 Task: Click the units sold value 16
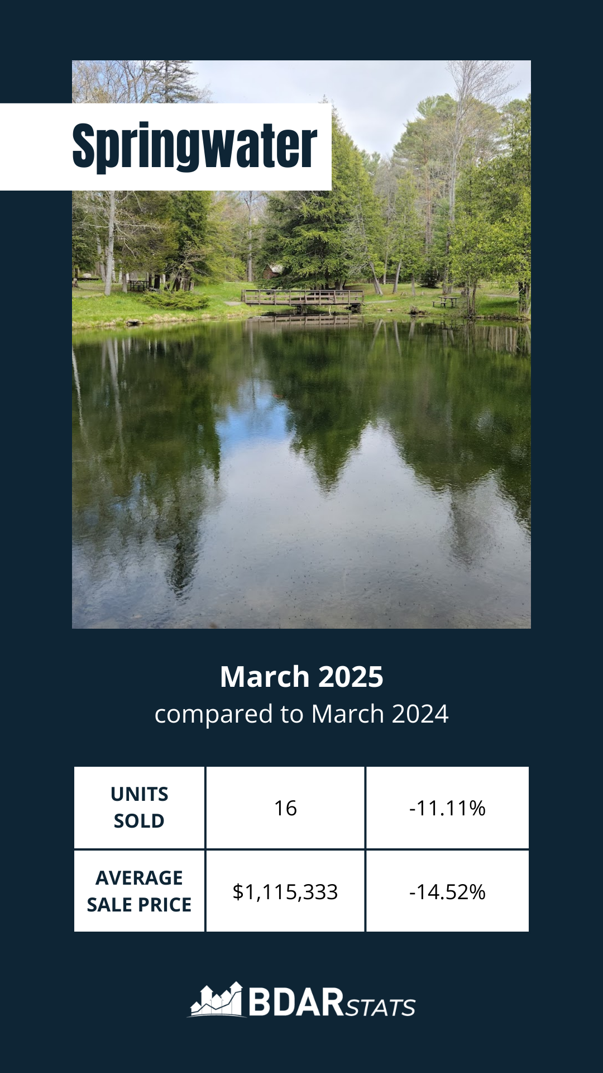pos(285,808)
